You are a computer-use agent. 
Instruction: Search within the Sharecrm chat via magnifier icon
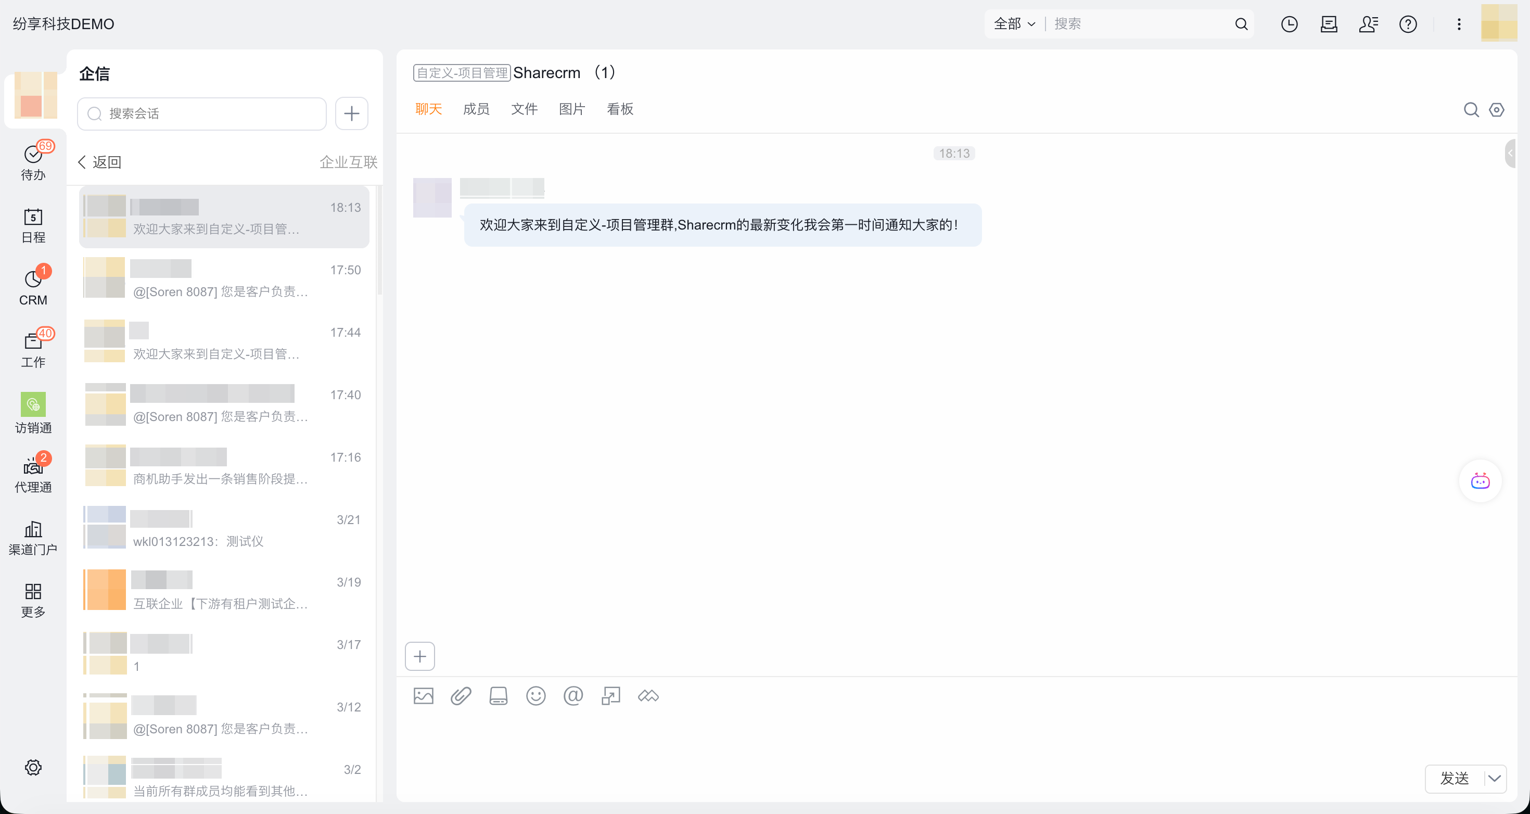tap(1471, 109)
